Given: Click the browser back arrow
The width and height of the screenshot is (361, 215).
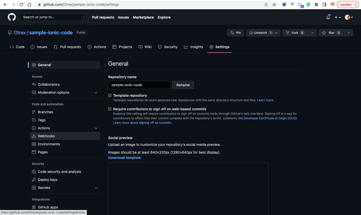Looking at the screenshot, I should click(x=5, y=5).
